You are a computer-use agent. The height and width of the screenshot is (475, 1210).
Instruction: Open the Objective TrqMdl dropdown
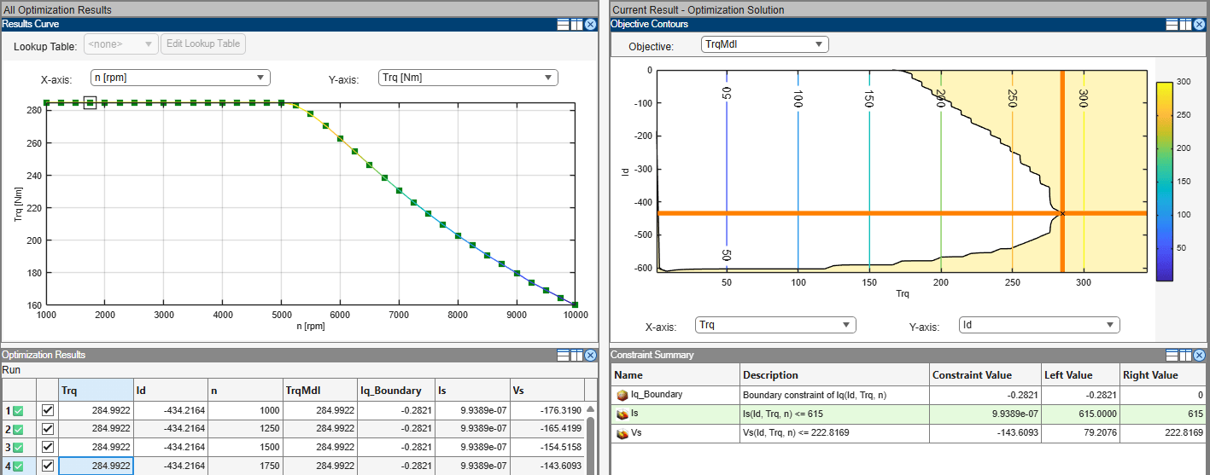[x=764, y=44]
